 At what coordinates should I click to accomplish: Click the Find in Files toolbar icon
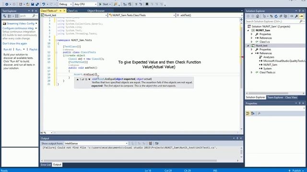click(116, 4)
